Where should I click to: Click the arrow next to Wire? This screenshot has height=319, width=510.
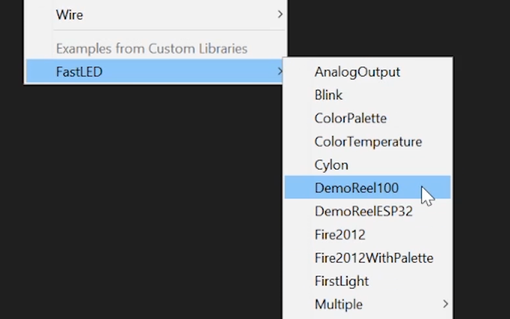[280, 15]
